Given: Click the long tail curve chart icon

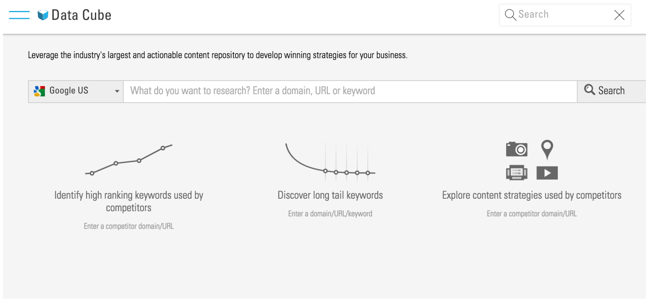Looking at the screenshot, I should tap(330, 161).
